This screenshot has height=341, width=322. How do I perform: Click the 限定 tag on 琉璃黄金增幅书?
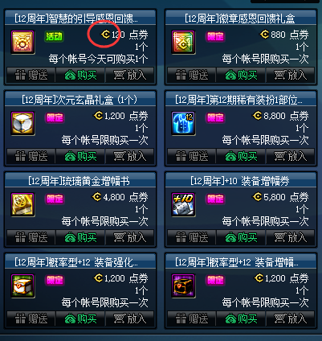[55, 199]
